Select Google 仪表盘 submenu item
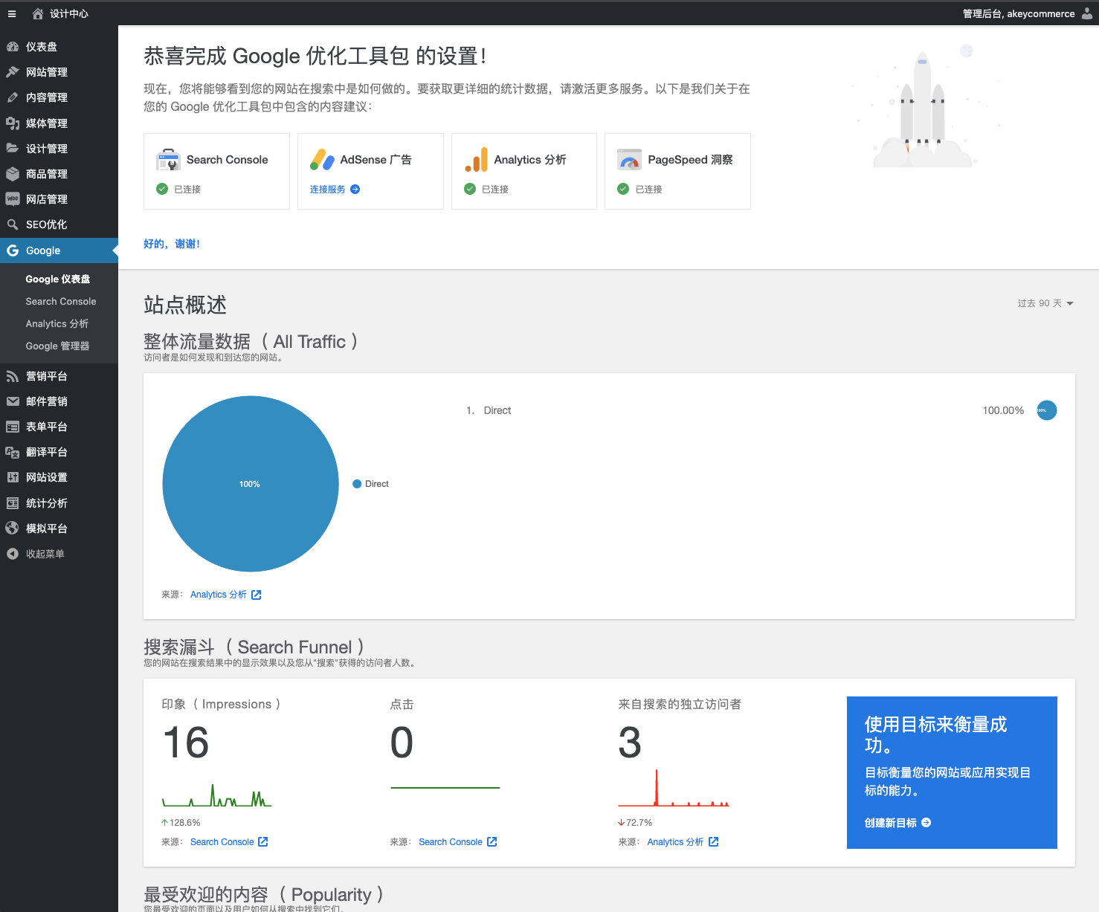 58,279
